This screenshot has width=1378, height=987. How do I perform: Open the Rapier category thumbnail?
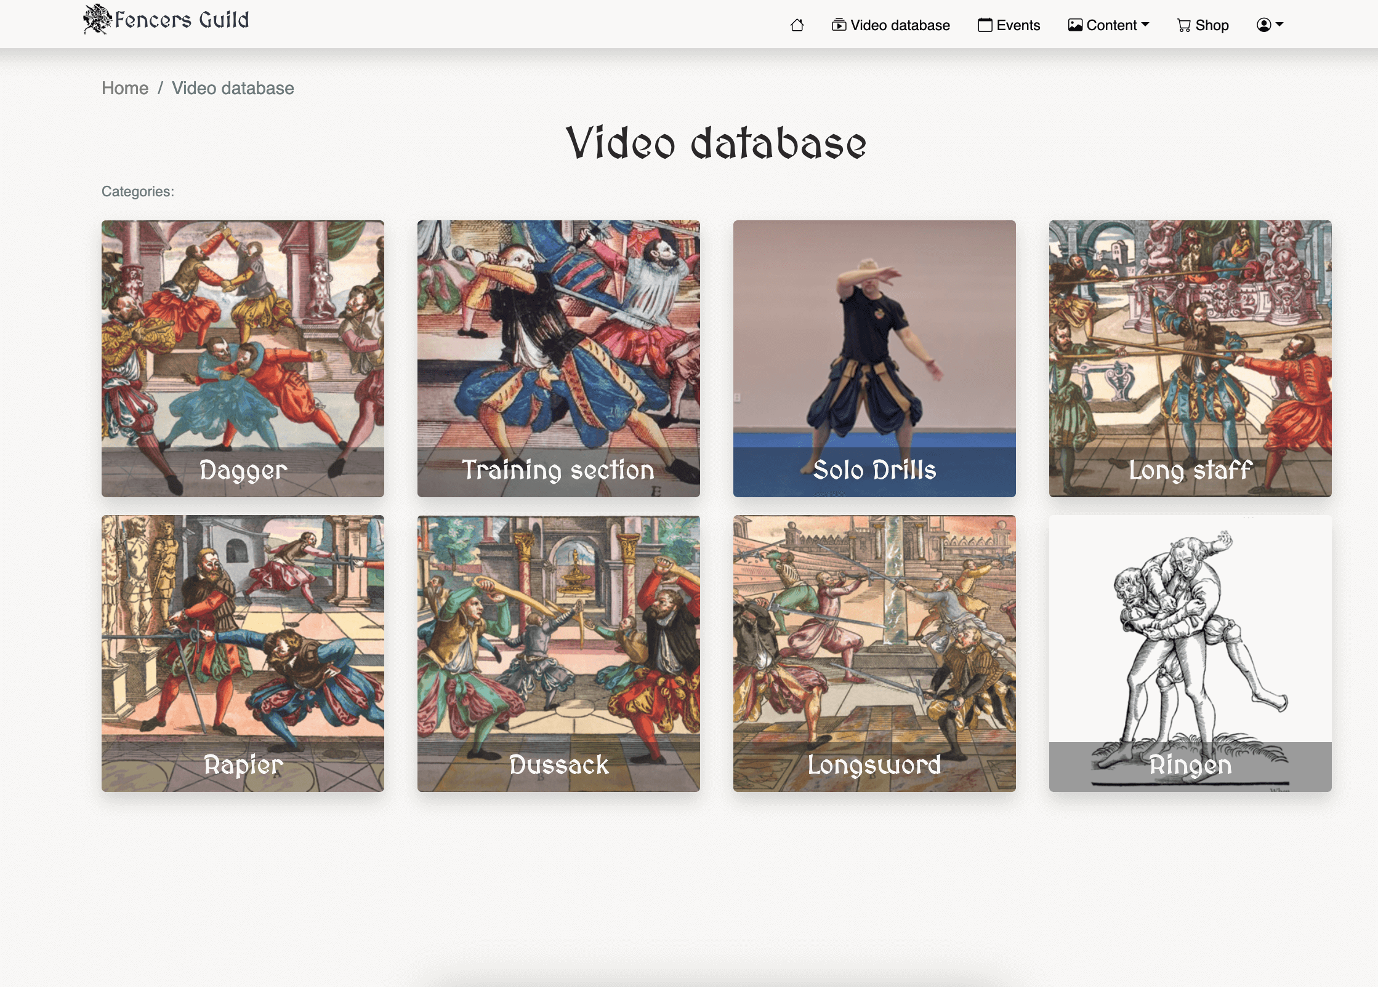tap(243, 653)
